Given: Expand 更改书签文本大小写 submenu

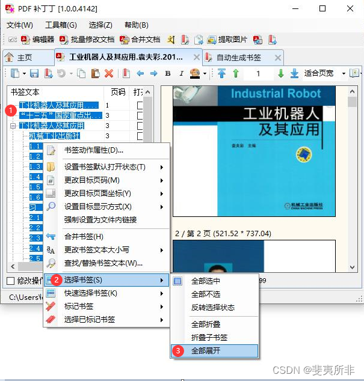Looking at the screenshot, I should point(107,250).
